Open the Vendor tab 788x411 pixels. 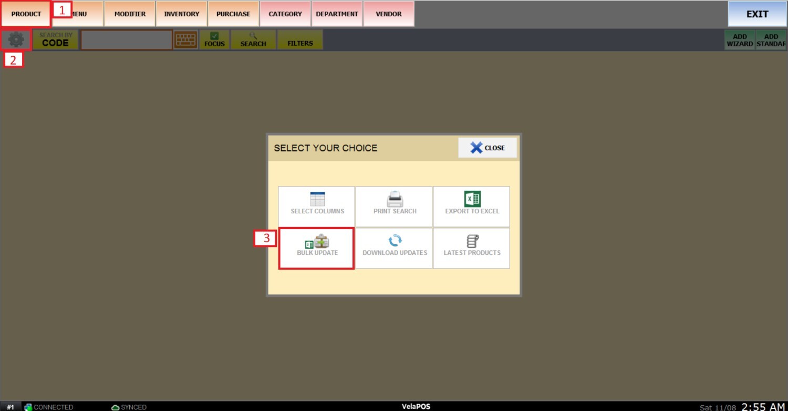pyautogui.click(x=388, y=14)
